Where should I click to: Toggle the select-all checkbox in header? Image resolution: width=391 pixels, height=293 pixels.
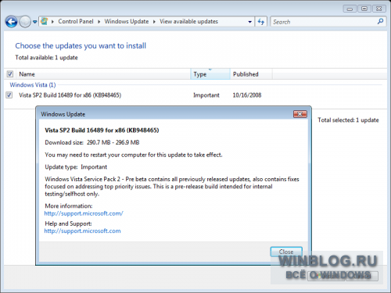[x=9, y=74]
